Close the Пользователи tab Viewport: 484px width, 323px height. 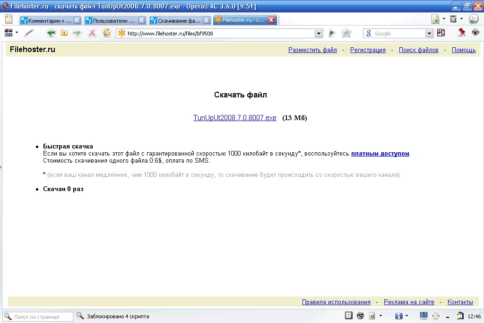coord(142,20)
